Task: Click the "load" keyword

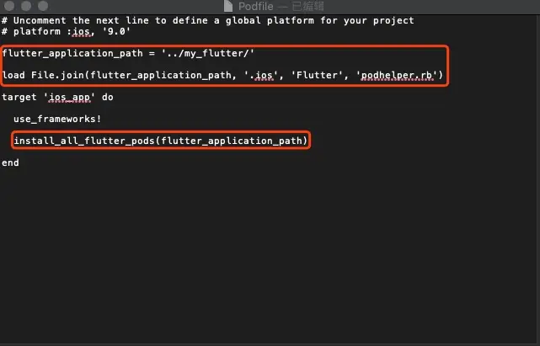Action: coord(13,75)
